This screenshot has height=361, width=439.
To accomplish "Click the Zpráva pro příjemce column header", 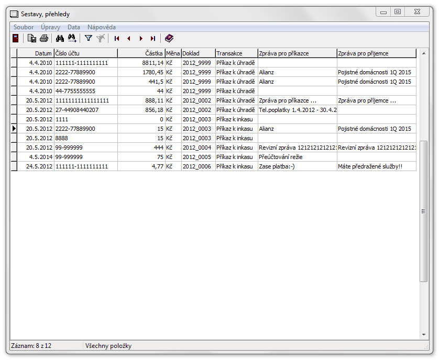I will [377, 53].
